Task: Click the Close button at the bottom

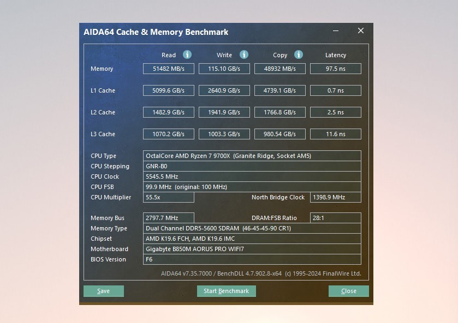Action: click(x=348, y=291)
